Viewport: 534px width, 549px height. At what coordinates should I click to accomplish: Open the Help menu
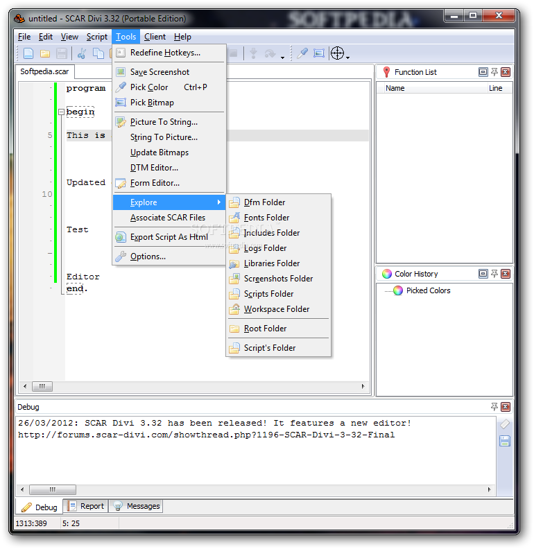tap(182, 37)
